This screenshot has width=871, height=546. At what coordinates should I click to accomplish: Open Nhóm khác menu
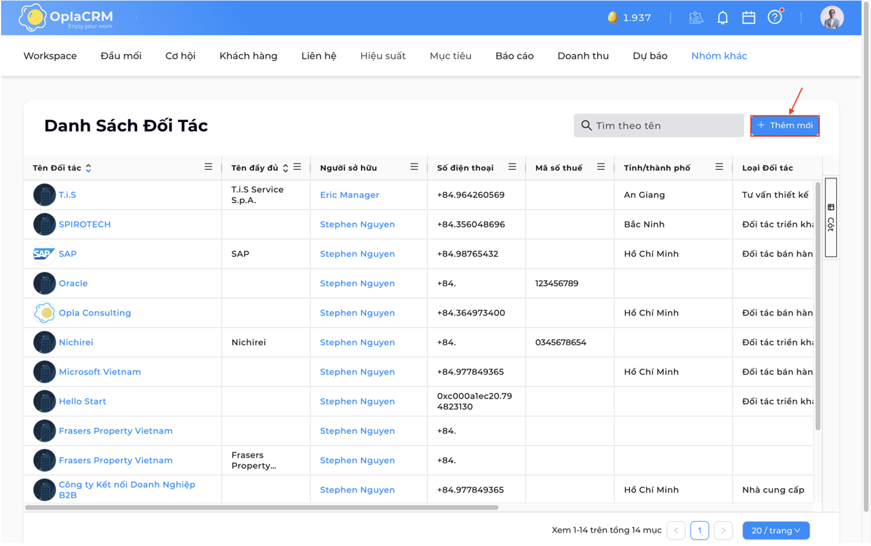pos(719,56)
